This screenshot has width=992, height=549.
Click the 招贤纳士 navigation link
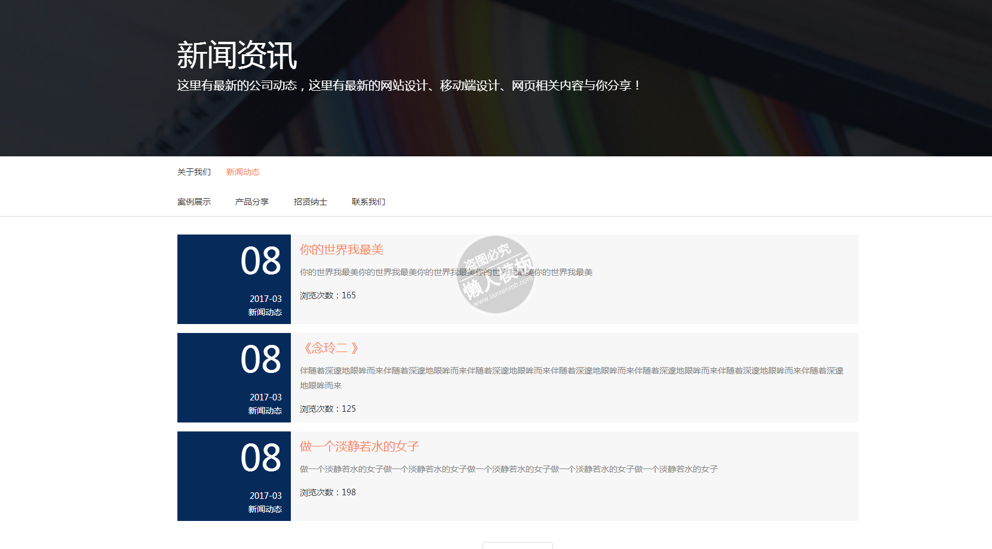[x=310, y=202]
